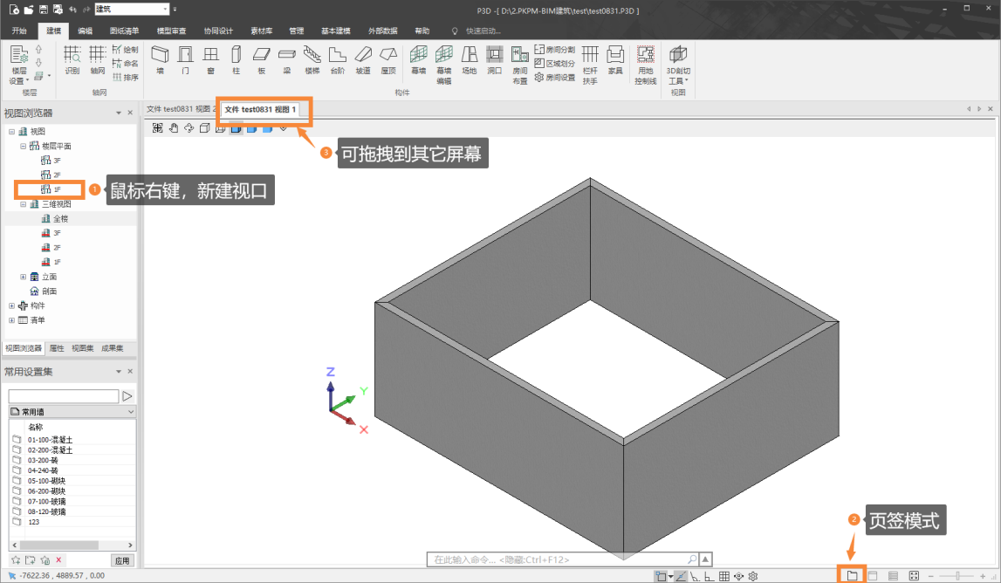
Task: Switch to the 属性 panel tab
Action: pyautogui.click(x=57, y=348)
